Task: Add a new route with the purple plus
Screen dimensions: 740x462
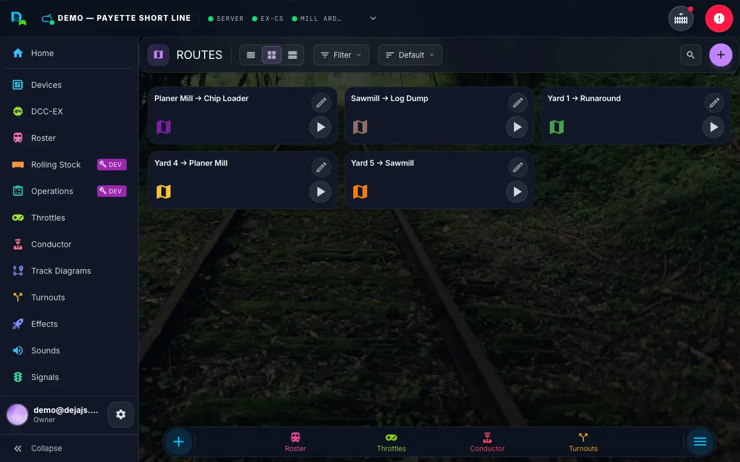Action: click(x=720, y=55)
